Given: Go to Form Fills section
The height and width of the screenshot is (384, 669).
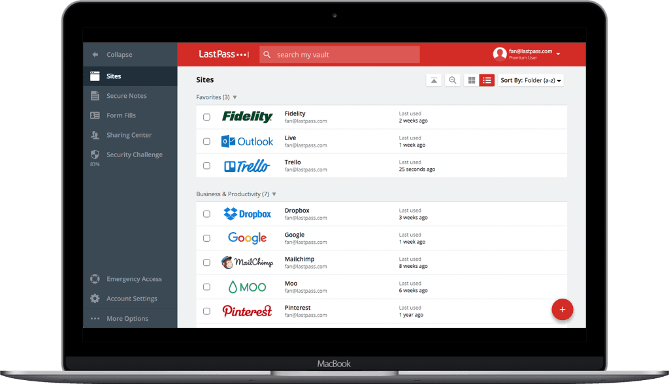Looking at the screenshot, I should (x=121, y=115).
